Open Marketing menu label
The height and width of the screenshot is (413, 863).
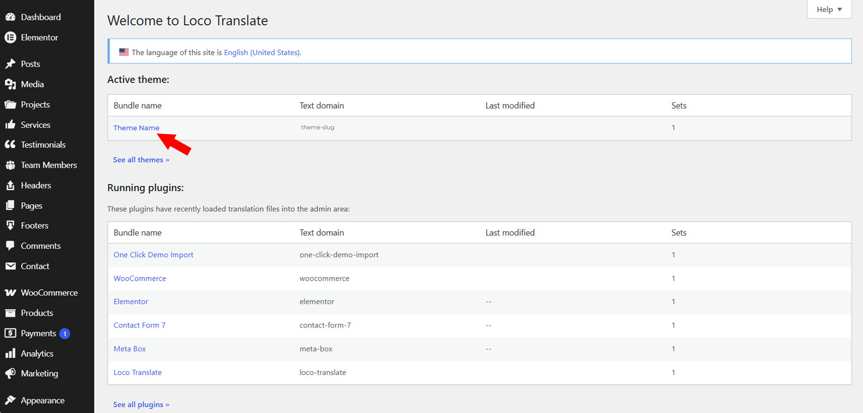click(40, 373)
